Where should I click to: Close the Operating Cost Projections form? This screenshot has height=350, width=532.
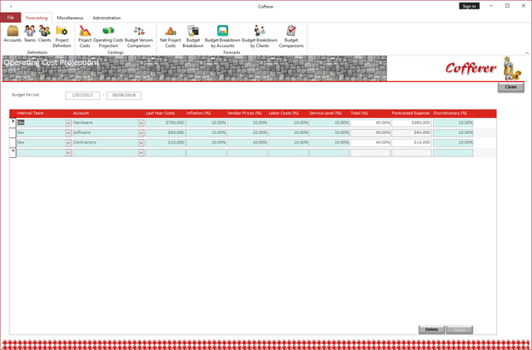(511, 87)
